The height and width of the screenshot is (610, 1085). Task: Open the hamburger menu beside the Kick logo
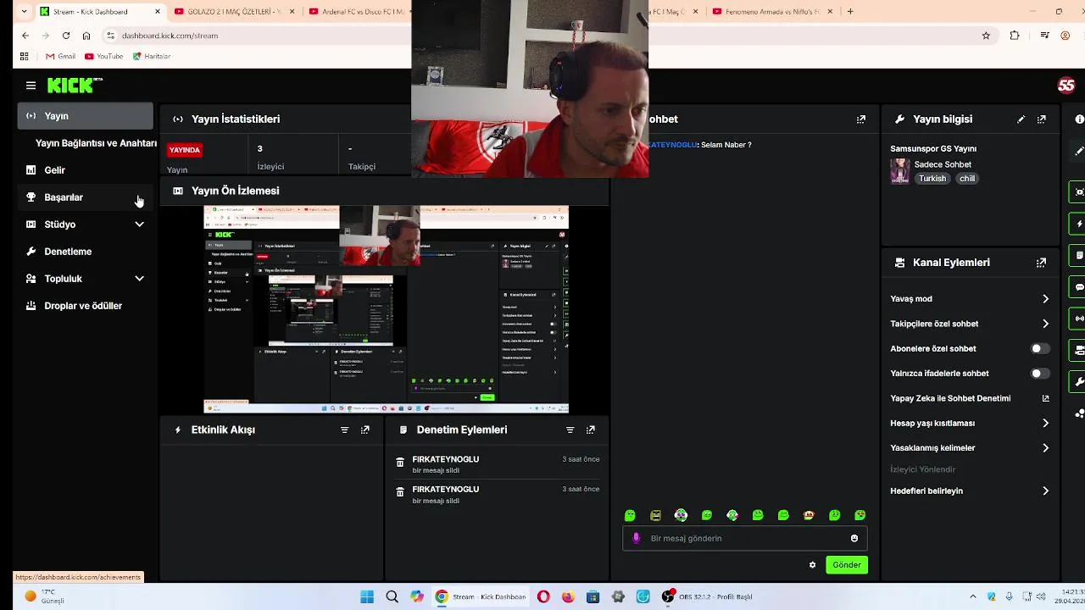31,86
